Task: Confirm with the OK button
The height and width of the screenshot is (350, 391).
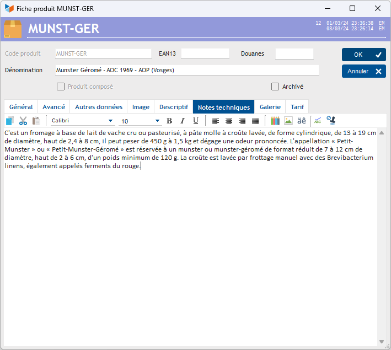Action: pos(363,55)
